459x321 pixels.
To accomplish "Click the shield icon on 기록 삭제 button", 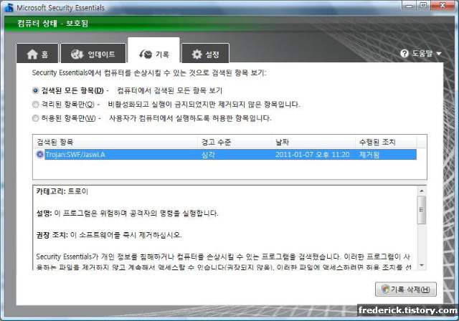I will click(385, 289).
